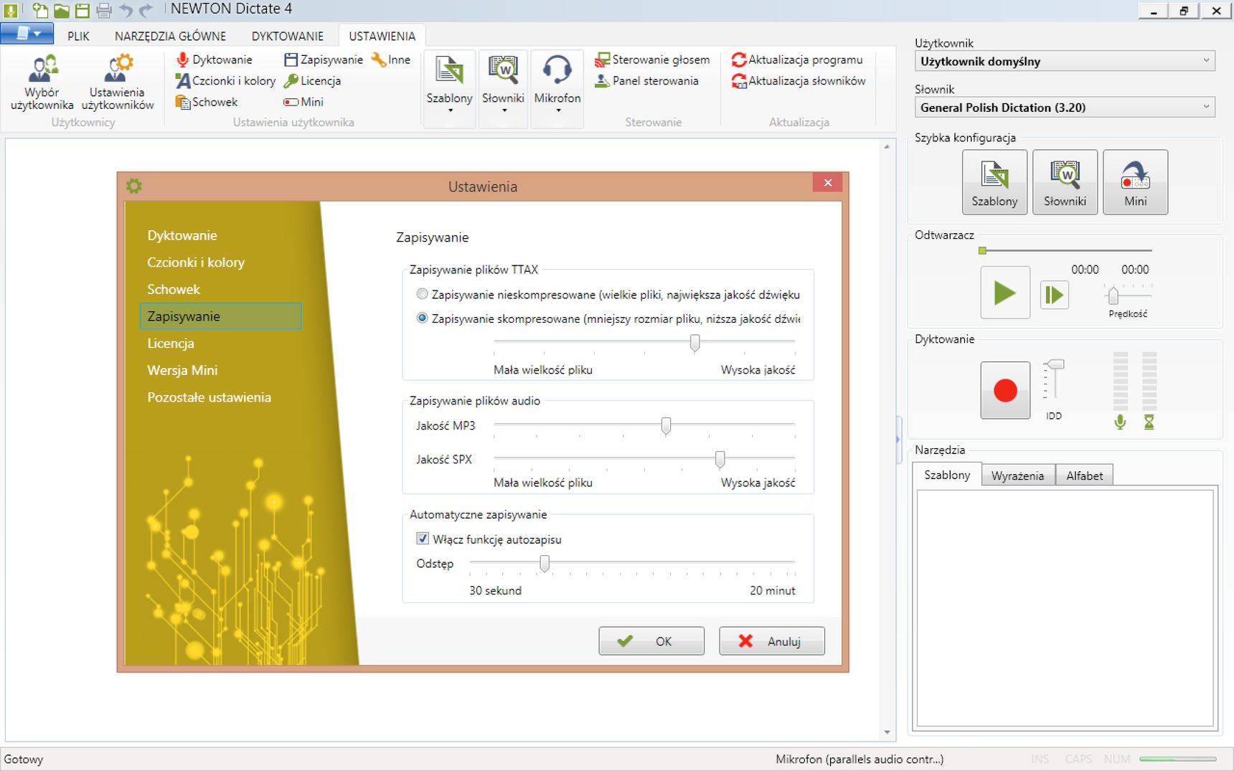Select Zapisywanie nieskompresowane radio button
Viewport: 1234px width, 771px height.
click(x=422, y=294)
